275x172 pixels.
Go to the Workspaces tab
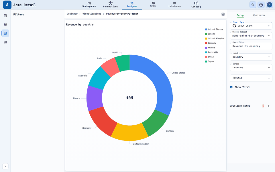[89, 5]
